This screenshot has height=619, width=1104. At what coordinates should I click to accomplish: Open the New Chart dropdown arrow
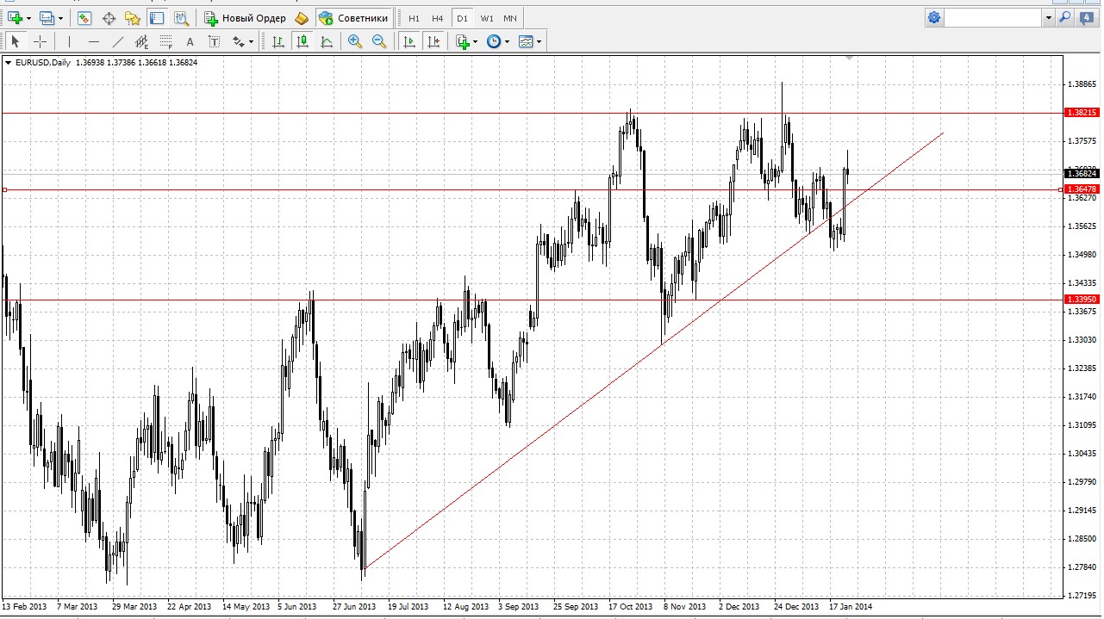[x=29, y=18]
